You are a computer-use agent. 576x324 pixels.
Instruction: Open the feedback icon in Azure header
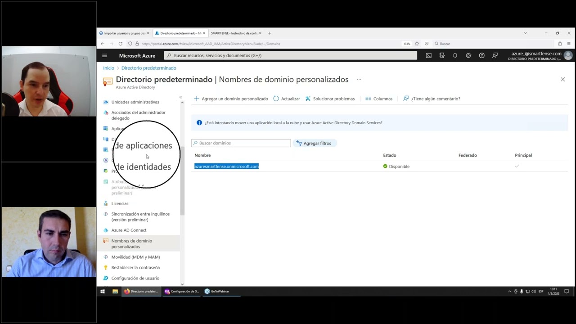tap(495, 55)
